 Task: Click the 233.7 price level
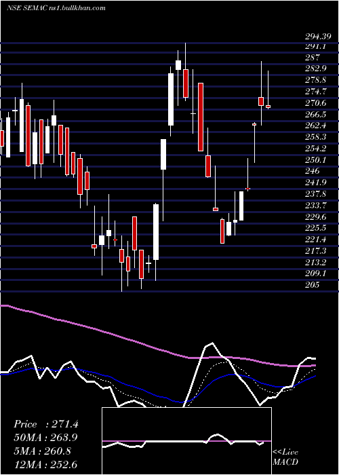315,206
